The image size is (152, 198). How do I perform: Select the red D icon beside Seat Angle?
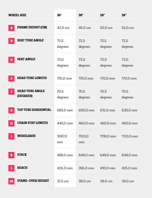(11, 60)
